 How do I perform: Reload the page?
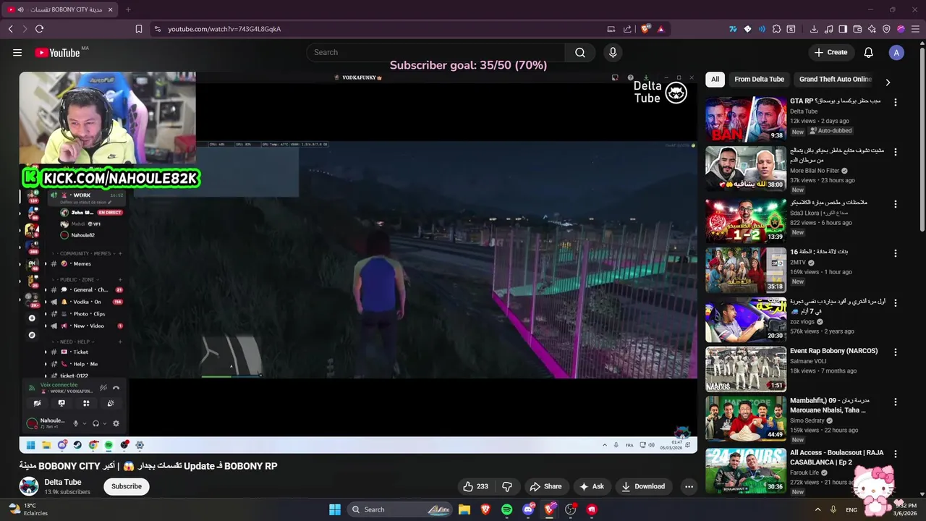39,29
